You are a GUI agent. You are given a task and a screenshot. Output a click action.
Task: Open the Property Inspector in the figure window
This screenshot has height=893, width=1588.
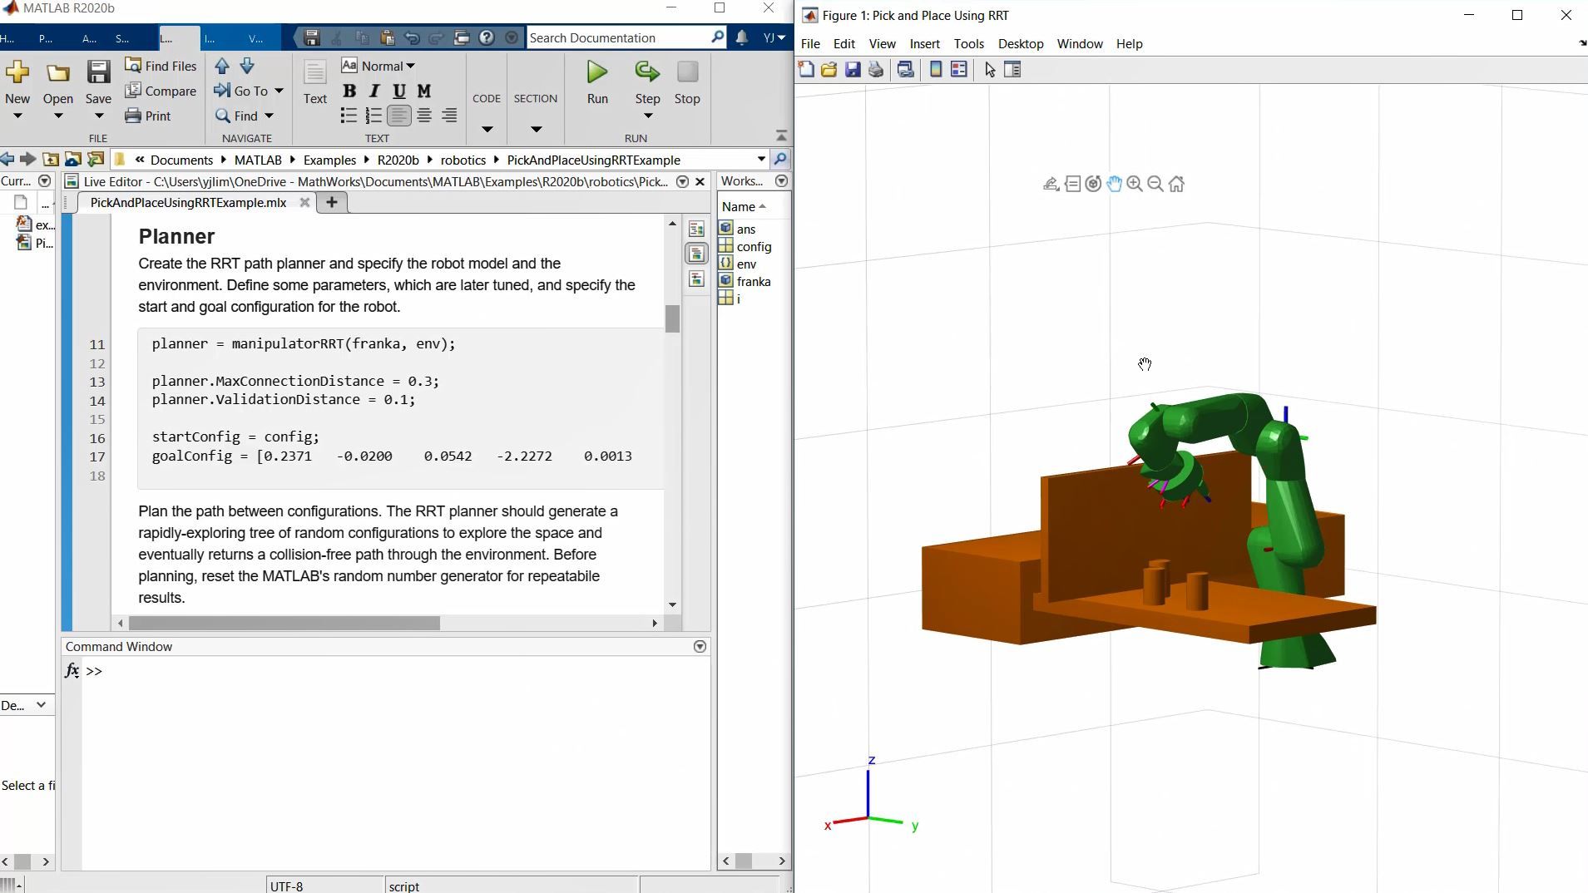coord(1012,70)
